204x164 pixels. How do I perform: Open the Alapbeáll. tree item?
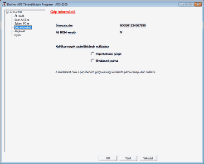[20, 31]
